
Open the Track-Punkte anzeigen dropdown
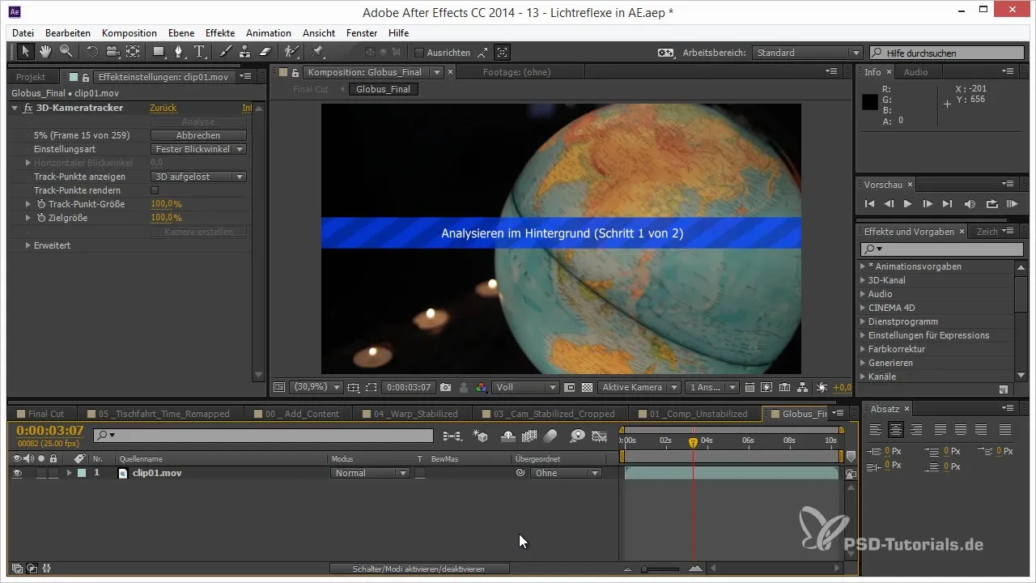198,177
